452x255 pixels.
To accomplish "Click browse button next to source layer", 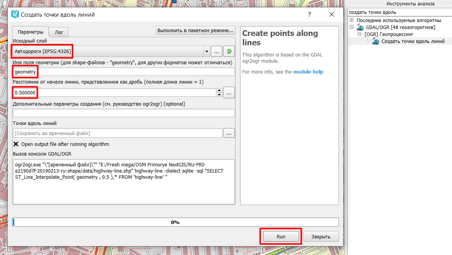I will pos(217,51).
